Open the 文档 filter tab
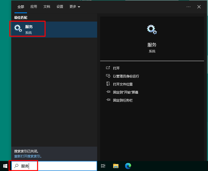This screenshot has height=171, width=208. pos(47,7)
